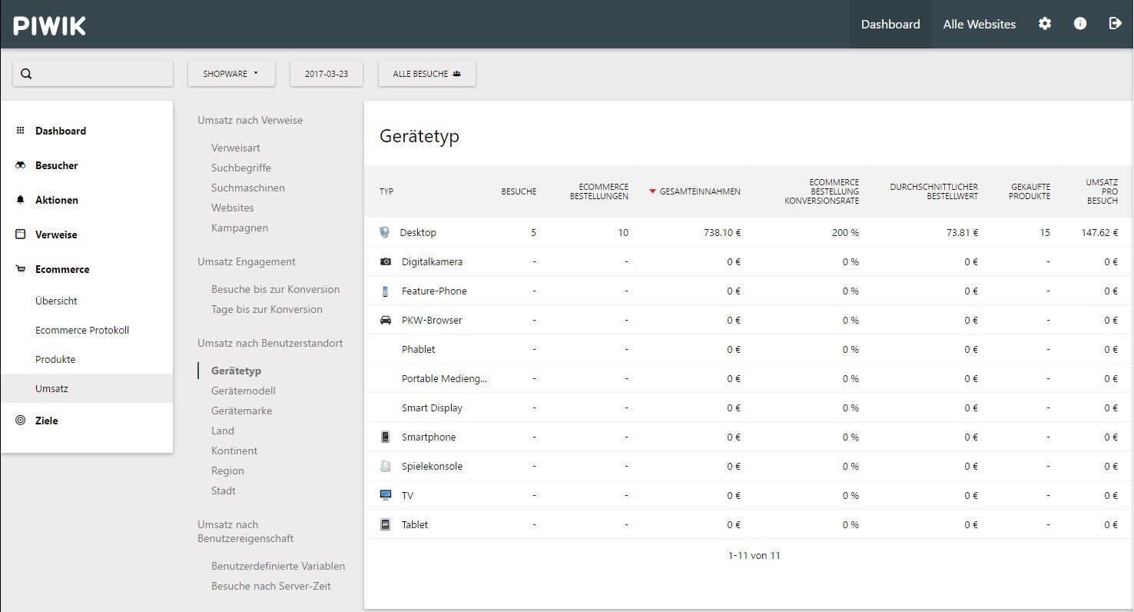Select Ecommerce Protokoll in sidebar
1134x612 pixels.
(82, 330)
